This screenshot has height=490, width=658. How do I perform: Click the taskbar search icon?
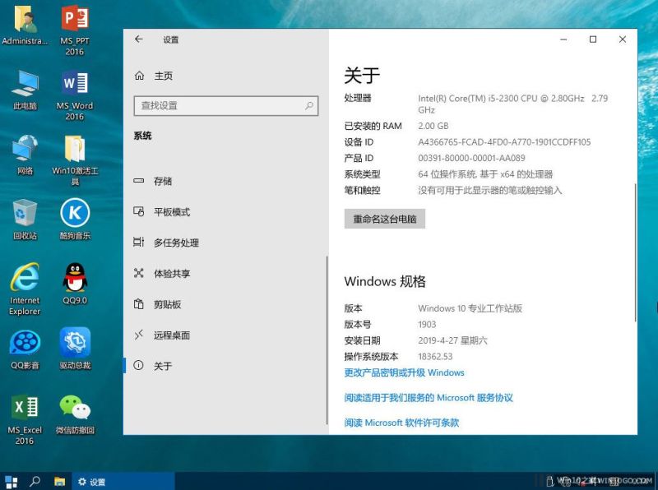coord(35,481)
